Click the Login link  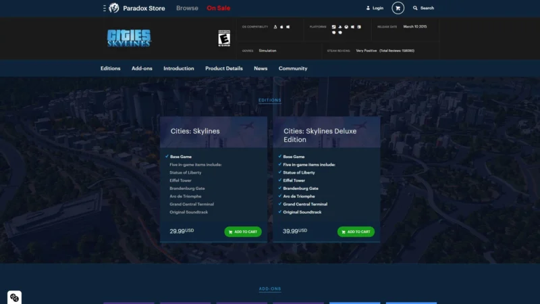(378, 8)
